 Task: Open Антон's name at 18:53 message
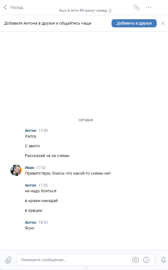pos(31,222)
